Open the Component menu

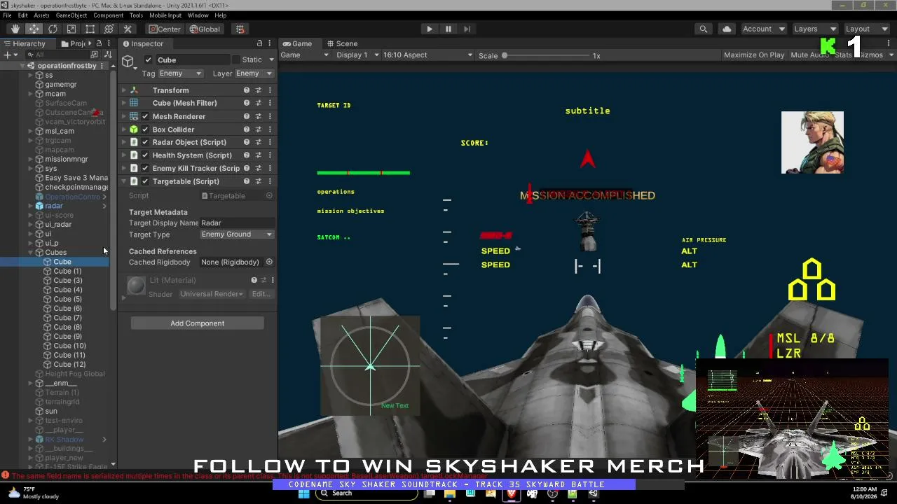click(x=108, y=15)
